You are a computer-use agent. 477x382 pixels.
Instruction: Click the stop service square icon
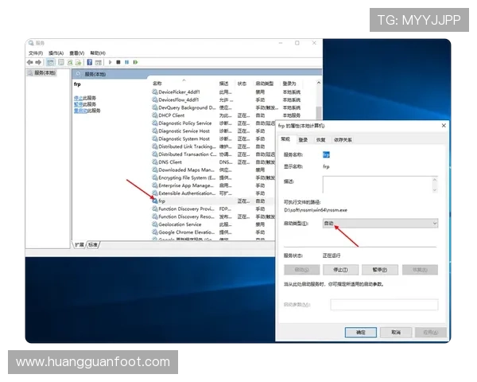118,62
